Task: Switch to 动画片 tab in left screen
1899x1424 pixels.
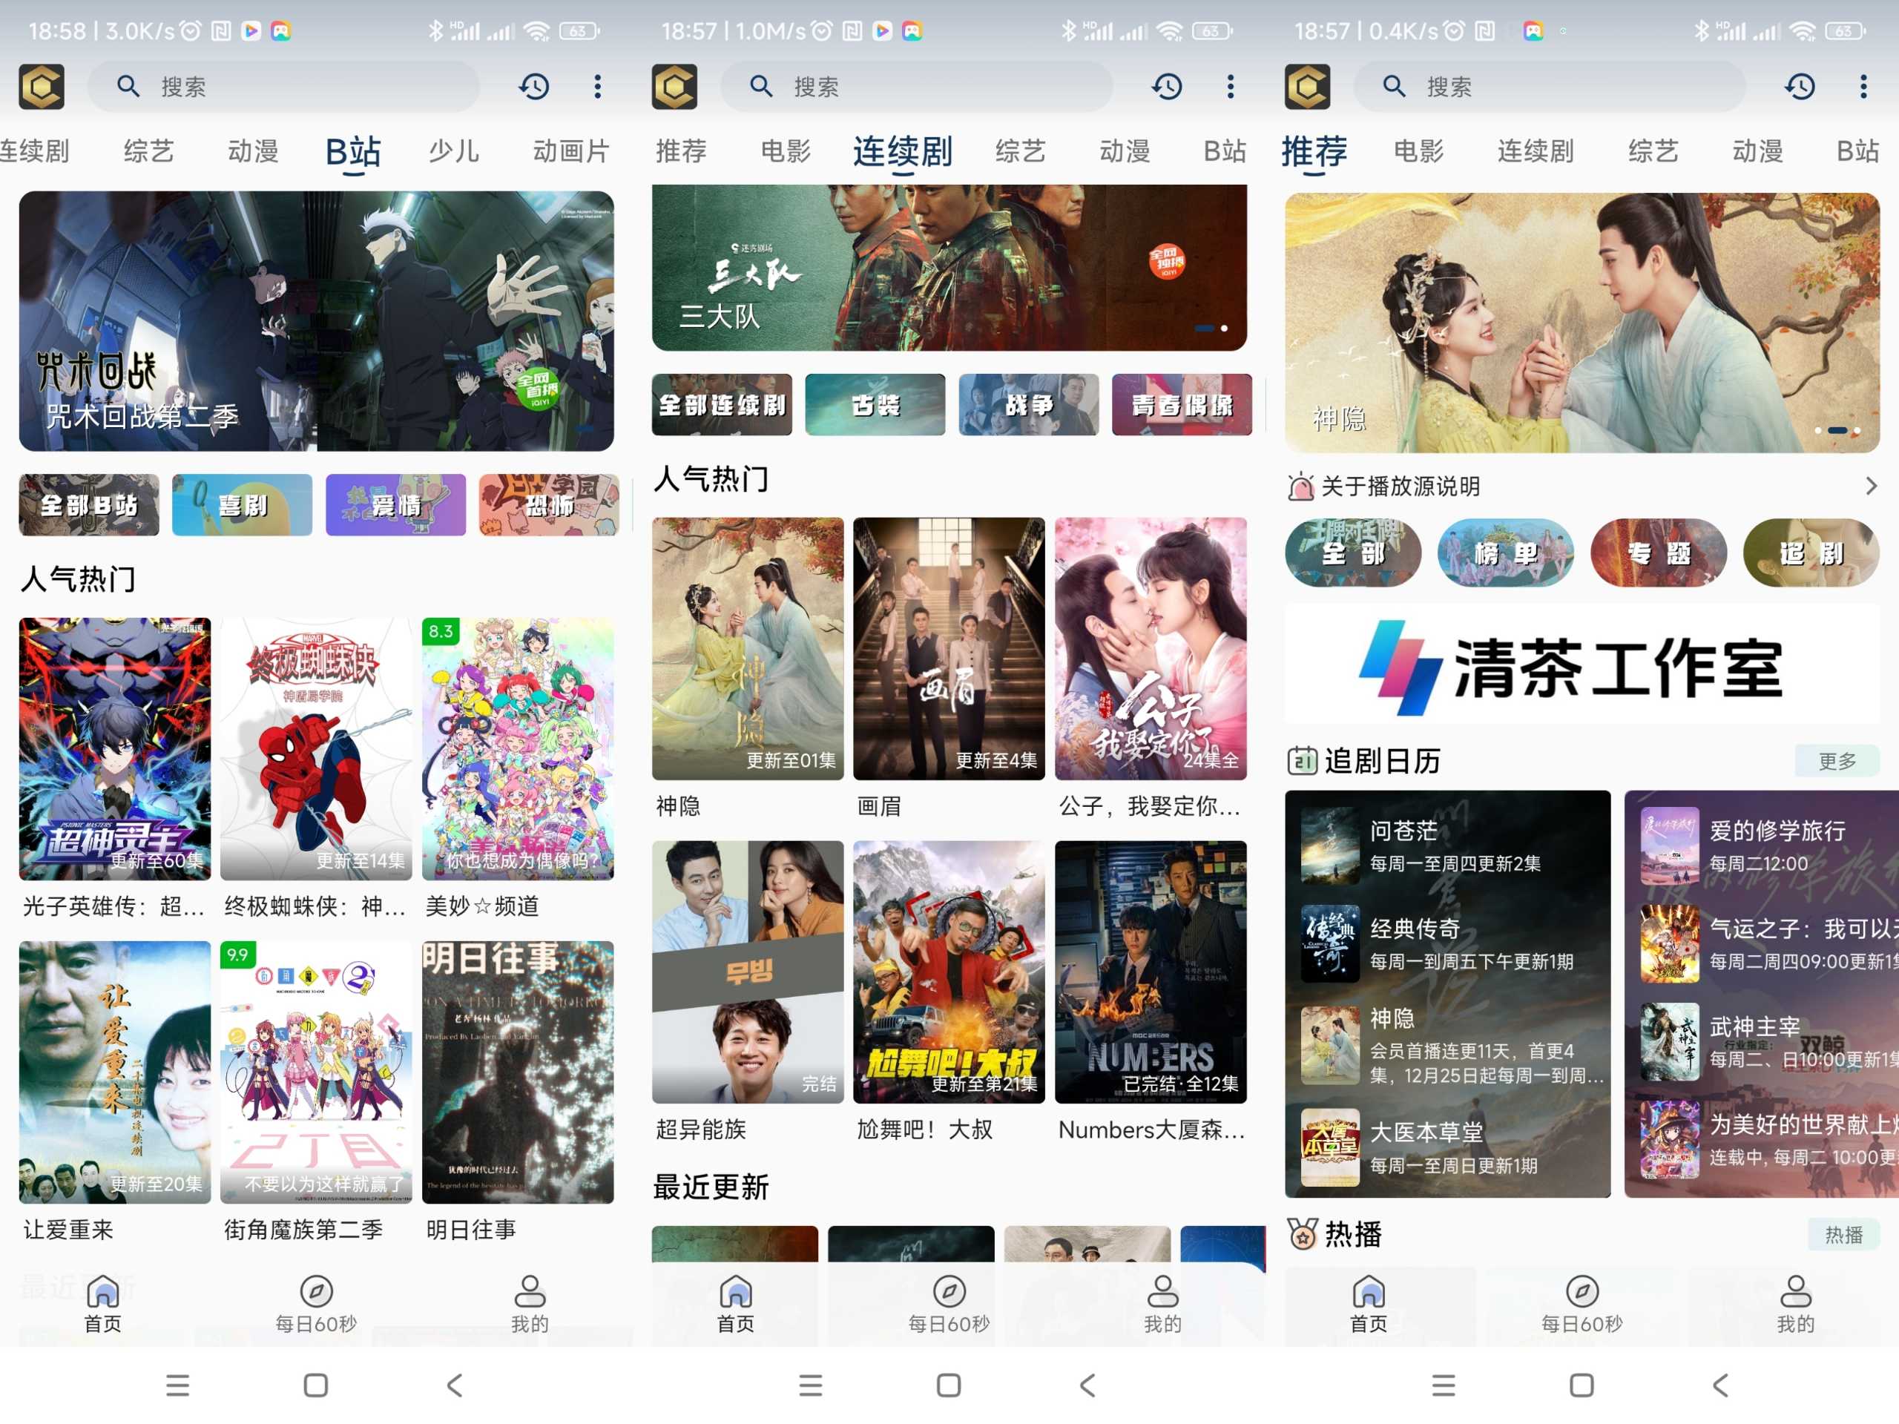Action: coord(571,152)
